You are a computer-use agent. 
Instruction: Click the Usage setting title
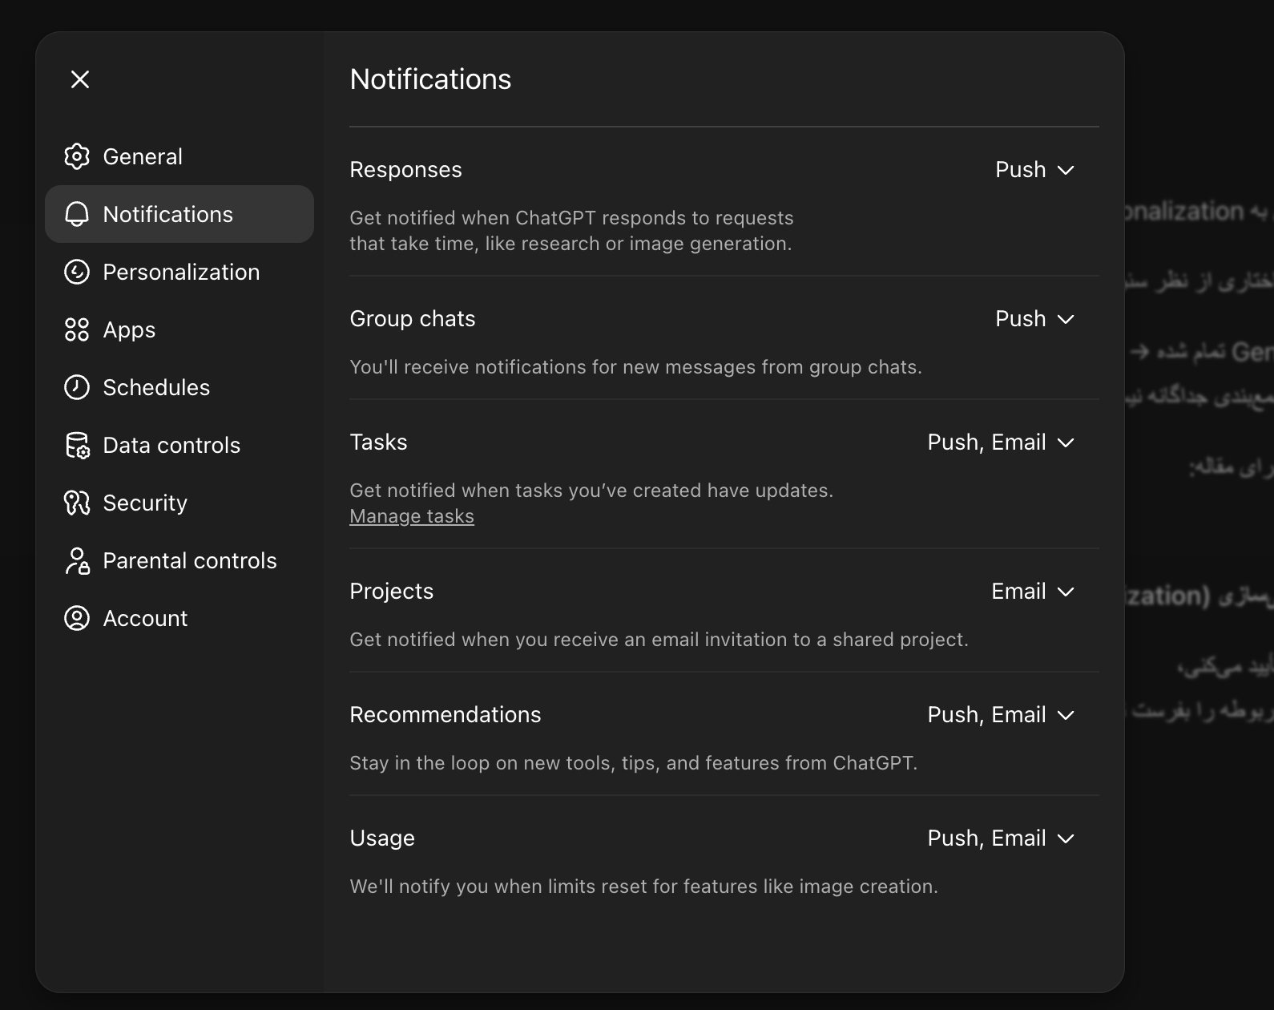382,838
